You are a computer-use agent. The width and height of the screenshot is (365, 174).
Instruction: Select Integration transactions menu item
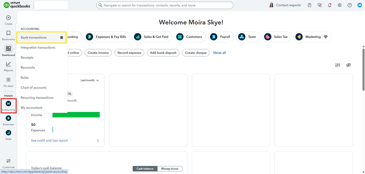click(38, 47)
